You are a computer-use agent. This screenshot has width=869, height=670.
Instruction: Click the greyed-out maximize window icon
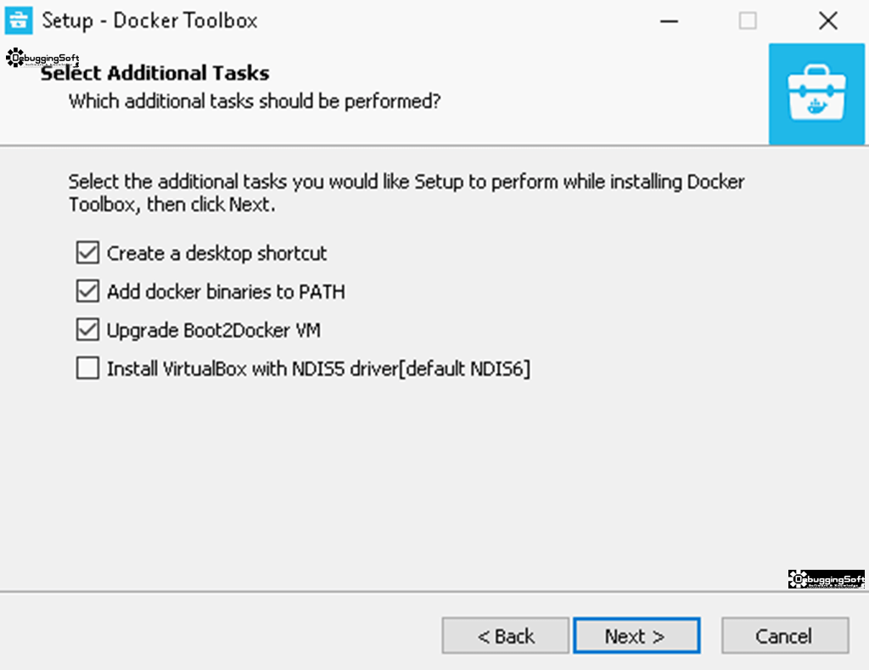[x=748, y=21]
